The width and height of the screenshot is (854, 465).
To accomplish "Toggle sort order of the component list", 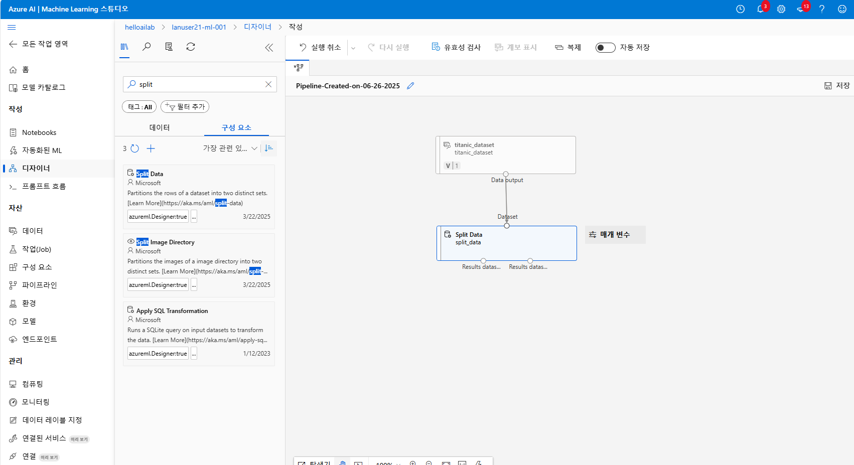I will click(269, 148).
